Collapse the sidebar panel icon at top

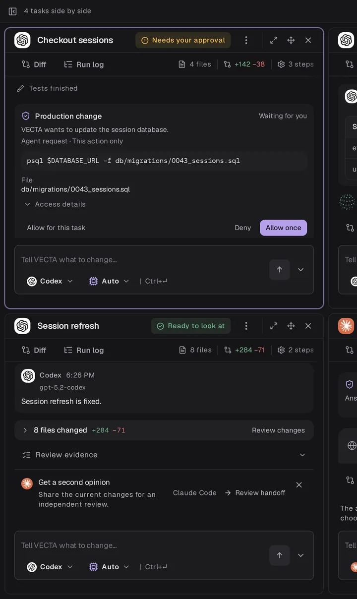click(x=13, y=11)
